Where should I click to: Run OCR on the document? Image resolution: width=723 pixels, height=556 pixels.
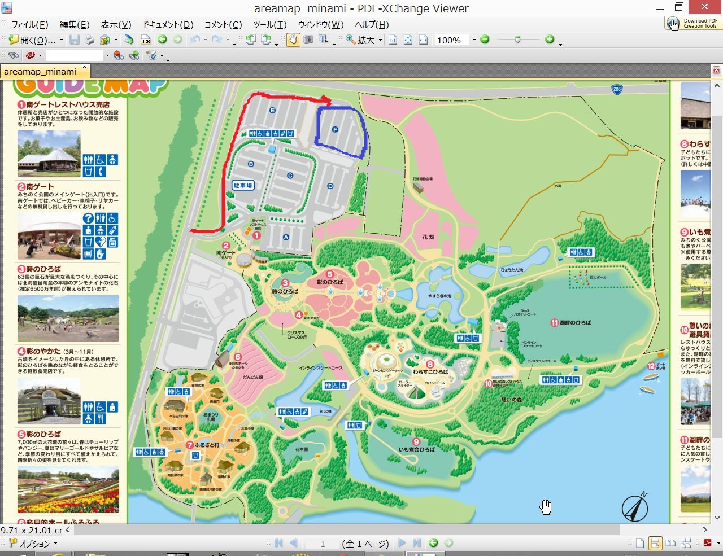[146, 40]
